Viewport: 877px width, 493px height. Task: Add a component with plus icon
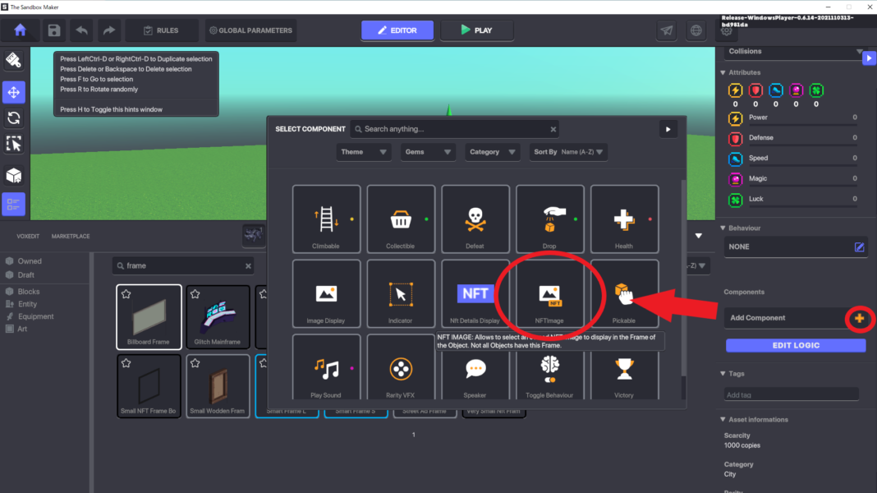859,319
